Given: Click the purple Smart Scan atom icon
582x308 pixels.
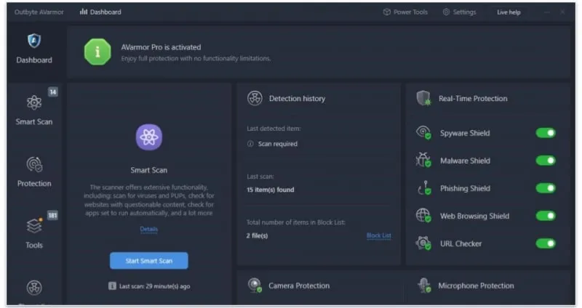Looking at the screenshot, I should coord(149,137).
